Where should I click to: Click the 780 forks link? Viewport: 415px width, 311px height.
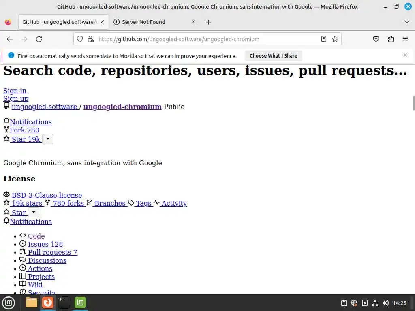tap(68, 203)
